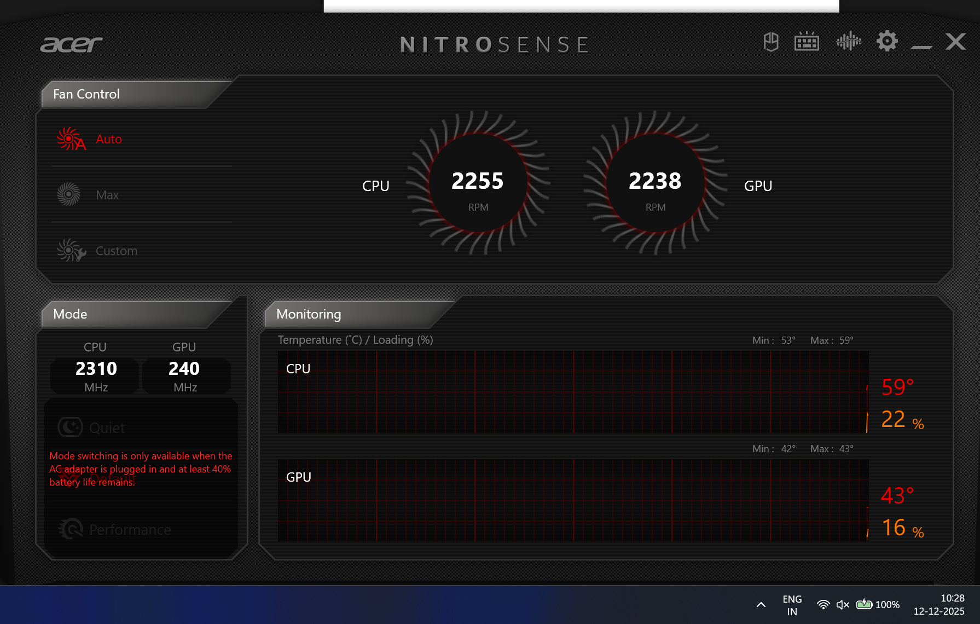Click the NITROSENSE title text
This screenshot has height=624, width=980.
coord(495,44)
